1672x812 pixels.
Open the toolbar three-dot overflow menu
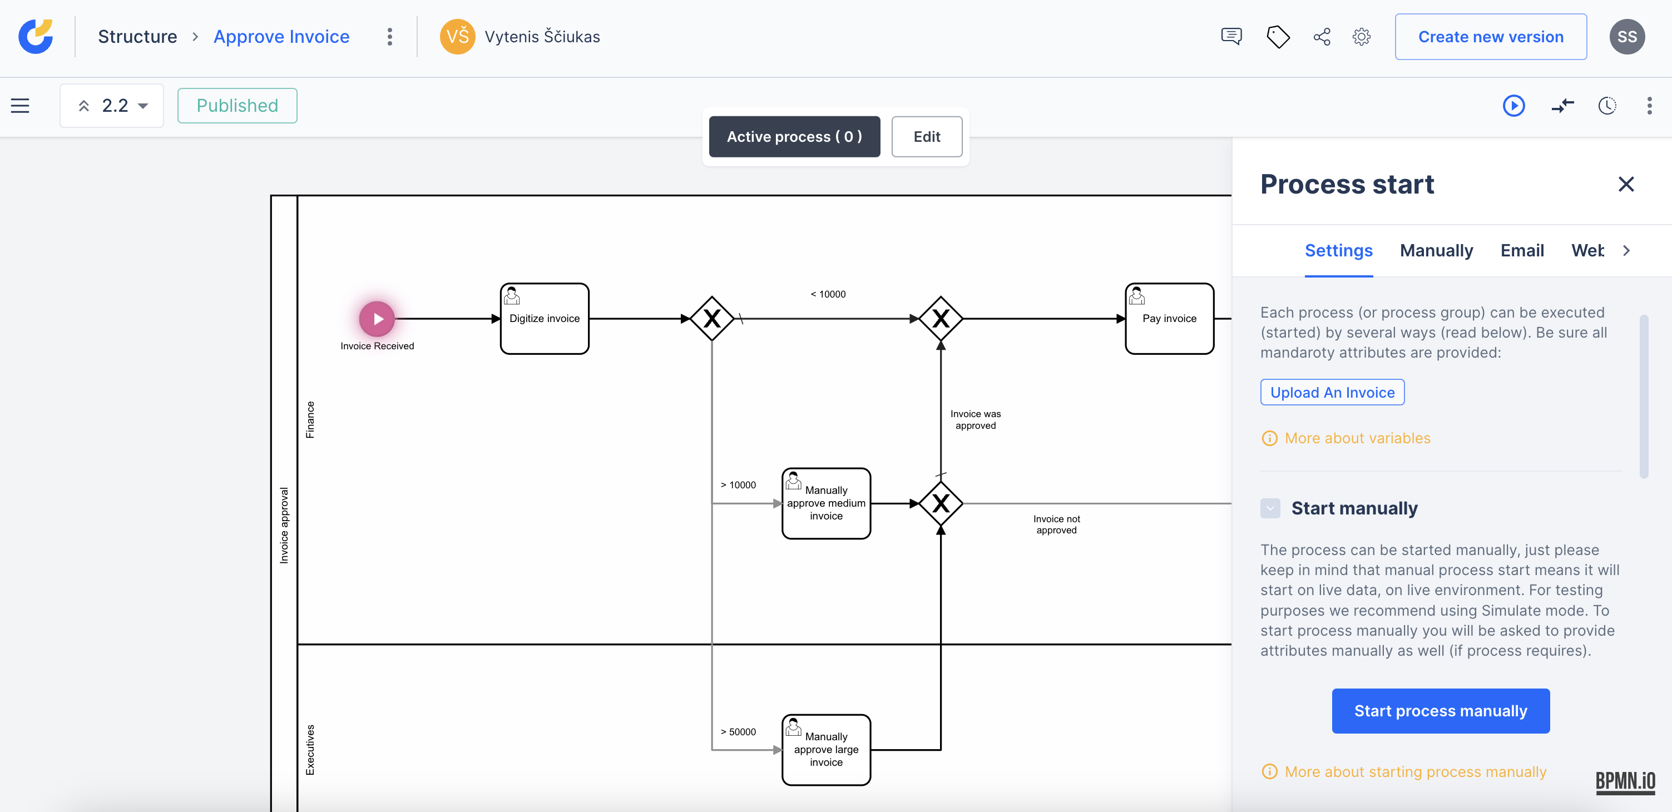point(1650,106)
